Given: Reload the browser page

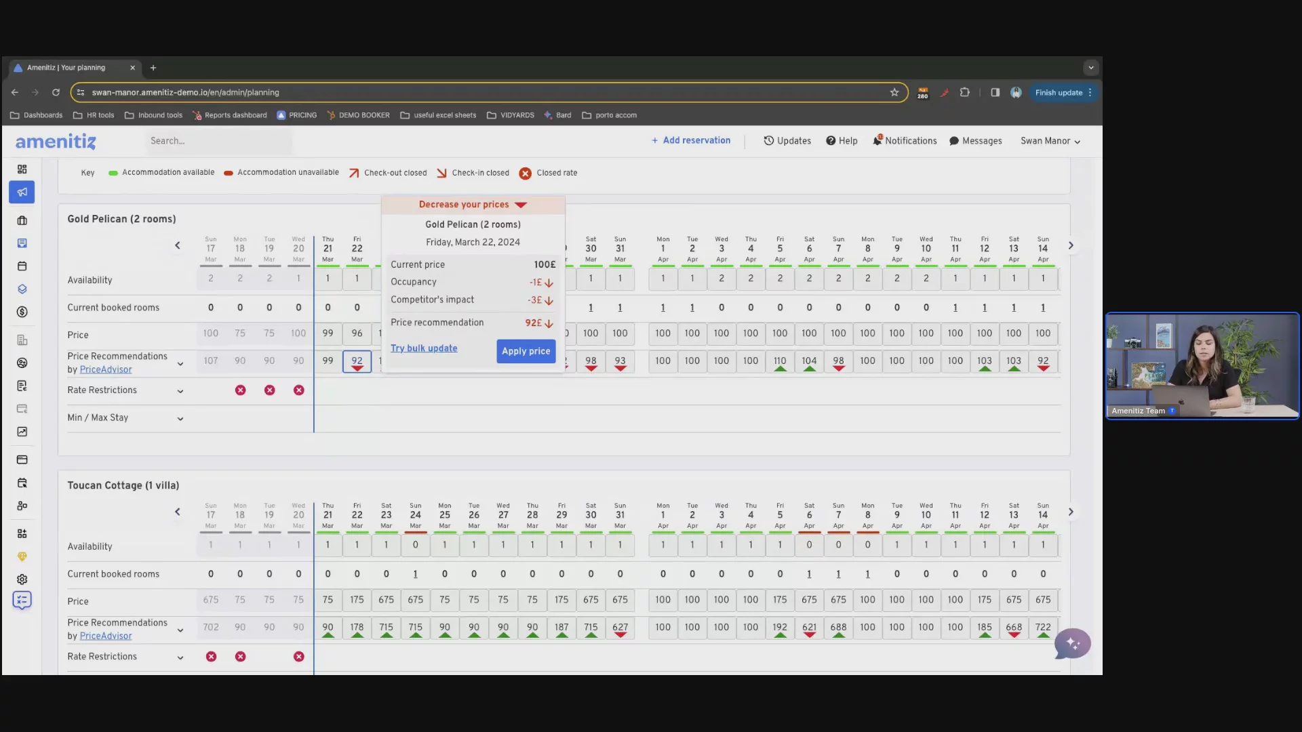Looking at the screenshot, I should click(56, 92).
